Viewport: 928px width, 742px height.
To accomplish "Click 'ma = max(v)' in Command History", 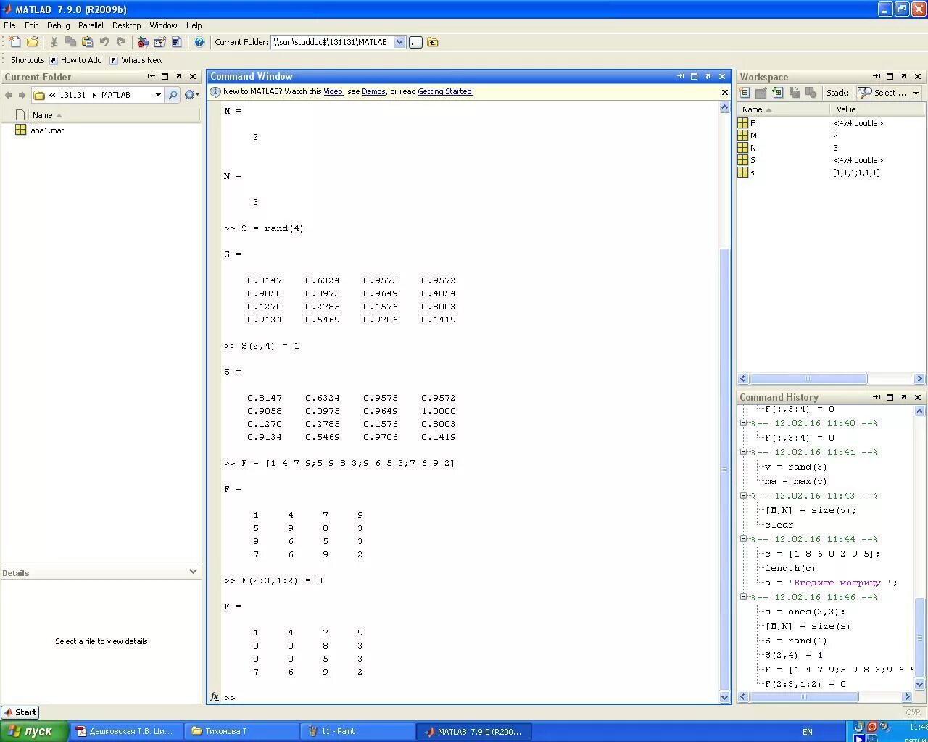I will [x=795, y=481].
